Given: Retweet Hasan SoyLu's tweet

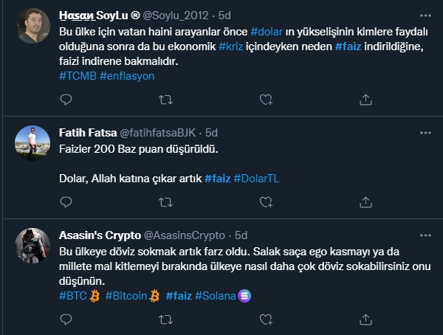Looking at the screenshot, I should pyautogui.click(x=165, y=98).
